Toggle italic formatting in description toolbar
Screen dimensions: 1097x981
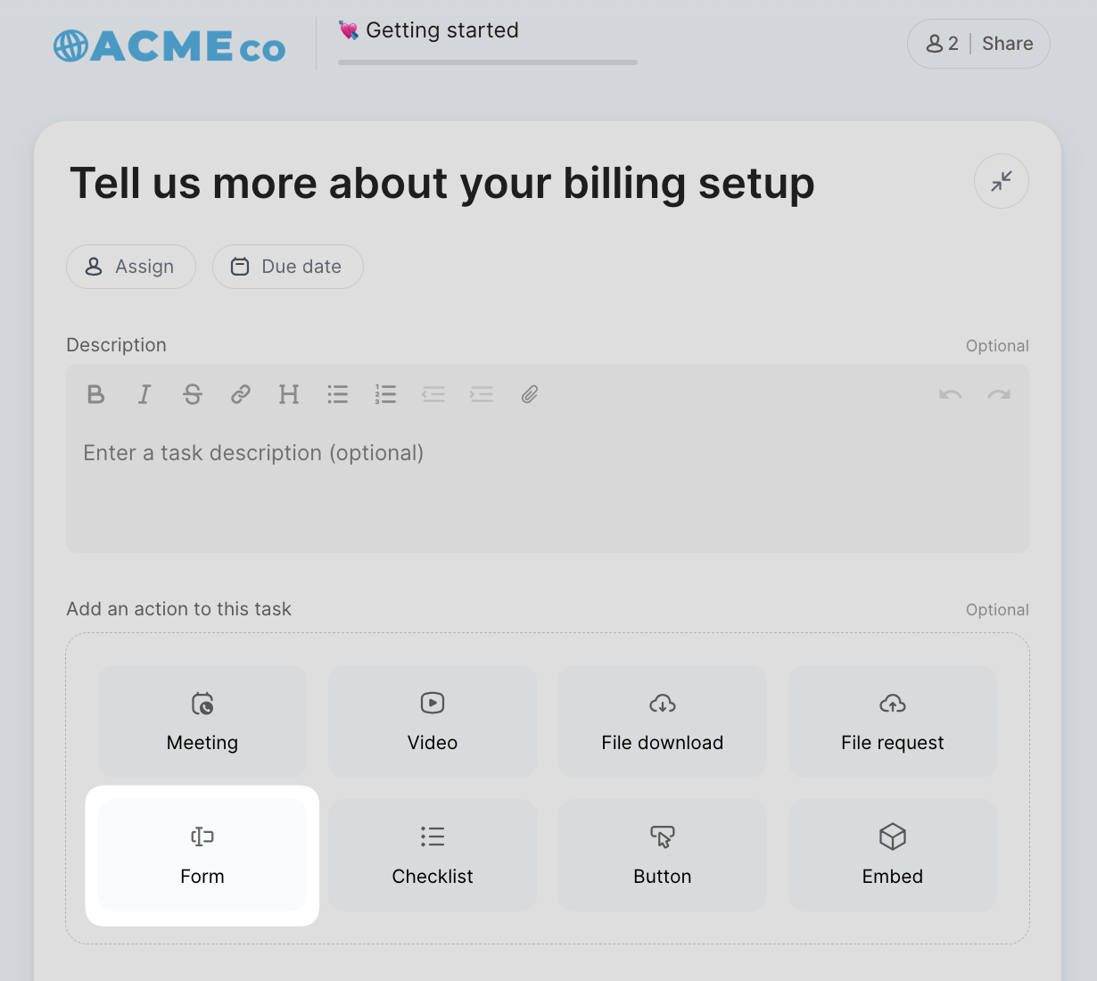144,394
